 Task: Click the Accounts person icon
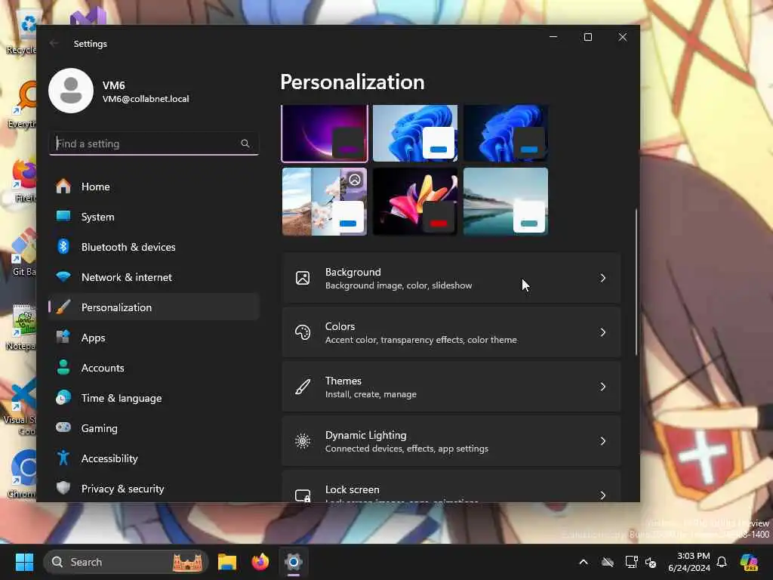pyautogui.click(x=63, y=368)
